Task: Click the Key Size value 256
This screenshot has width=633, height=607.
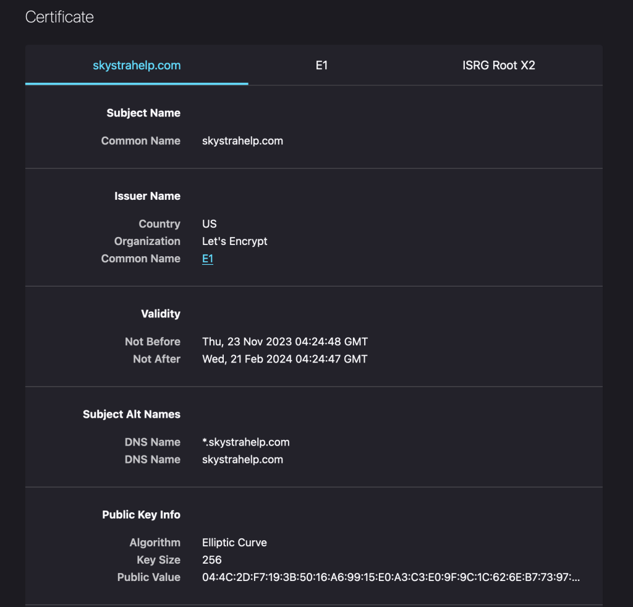Action: point(212,560)
